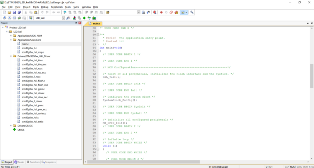This screenshot has width=314, height=168.
Task: Click the Save file toolbar icon
Action: (x=14, y=13)
